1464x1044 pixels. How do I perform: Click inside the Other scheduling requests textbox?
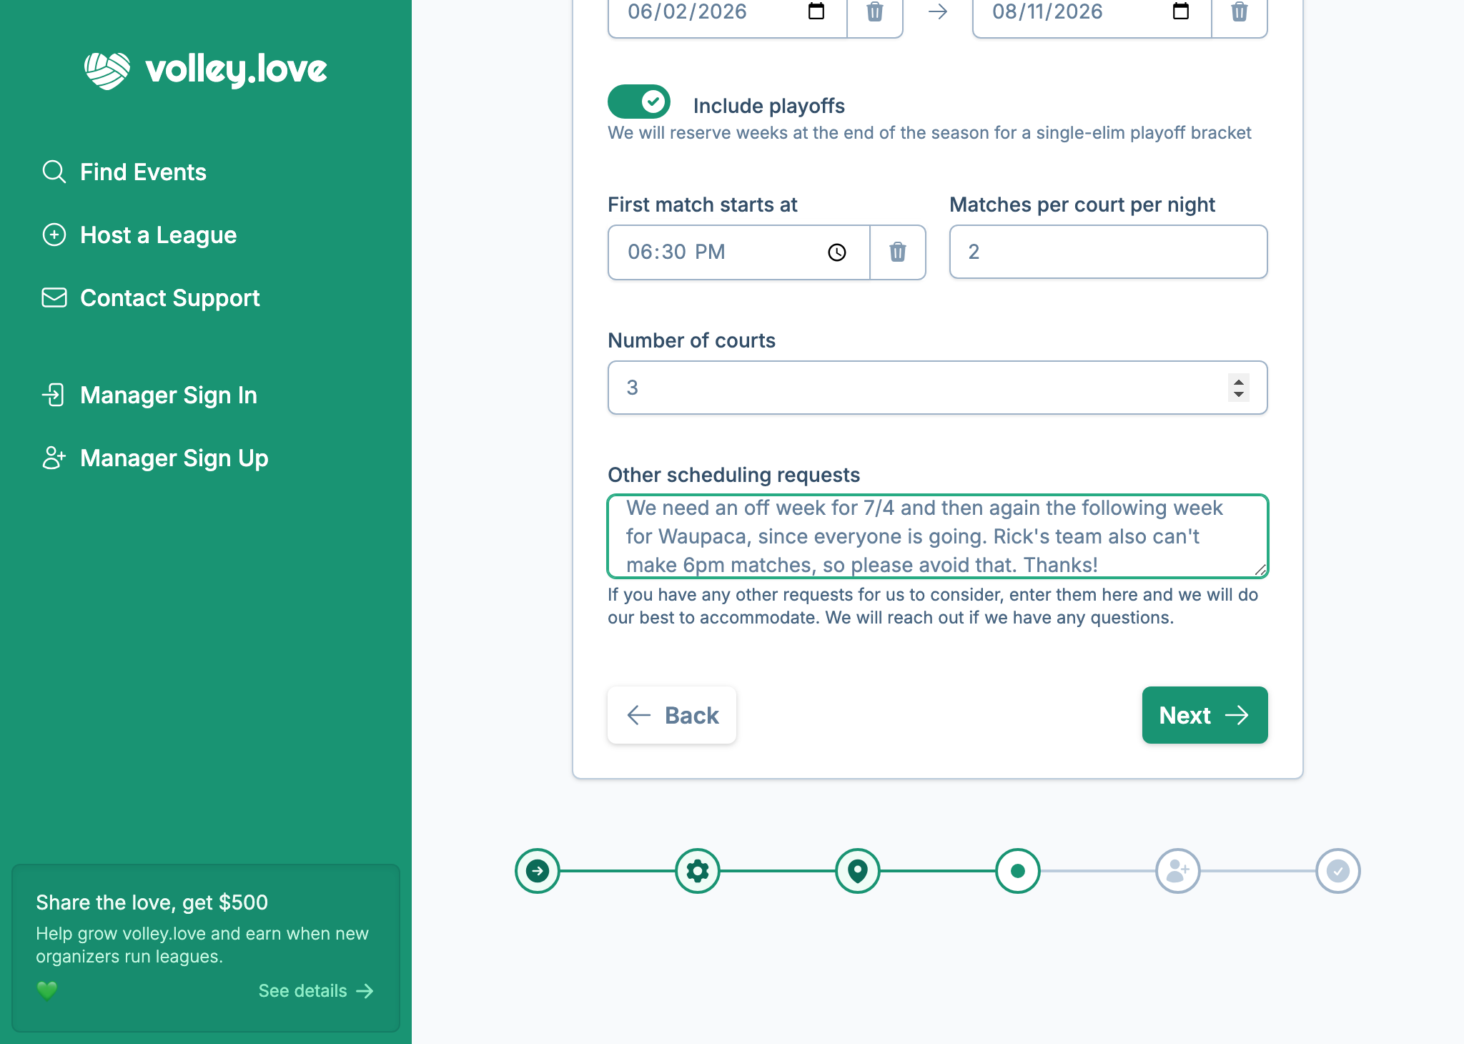click(x=936, y=536)
